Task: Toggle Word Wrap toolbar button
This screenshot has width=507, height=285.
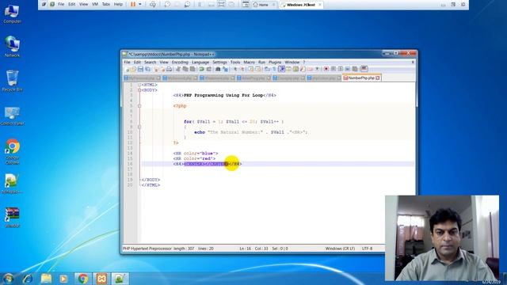Action: click(267, 69)
